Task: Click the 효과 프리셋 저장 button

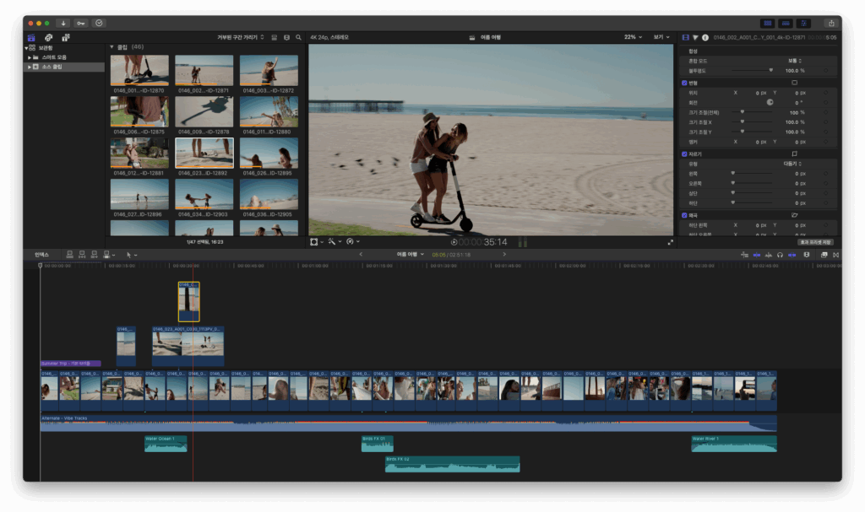Action: [x=815, y=242]
